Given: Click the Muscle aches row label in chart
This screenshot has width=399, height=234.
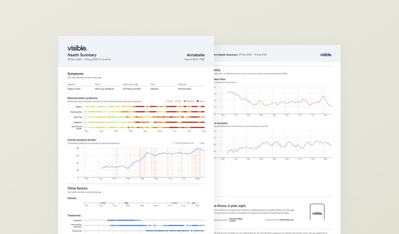Looking at the screenshot, I should [76, 112].
